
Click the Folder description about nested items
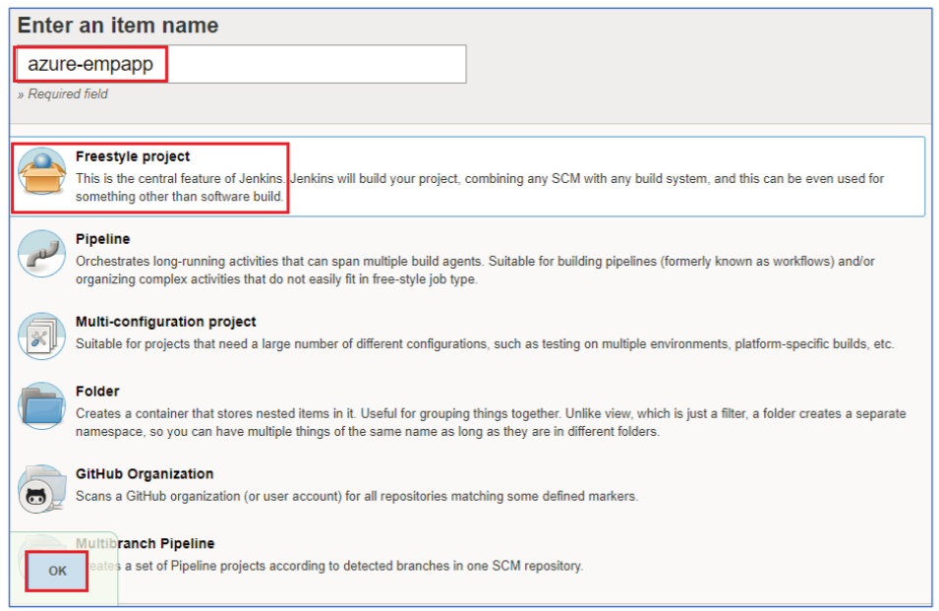point(491,422)
